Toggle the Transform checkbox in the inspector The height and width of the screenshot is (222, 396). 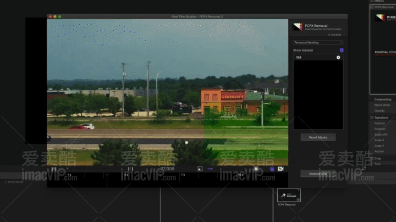click(372, 118)
